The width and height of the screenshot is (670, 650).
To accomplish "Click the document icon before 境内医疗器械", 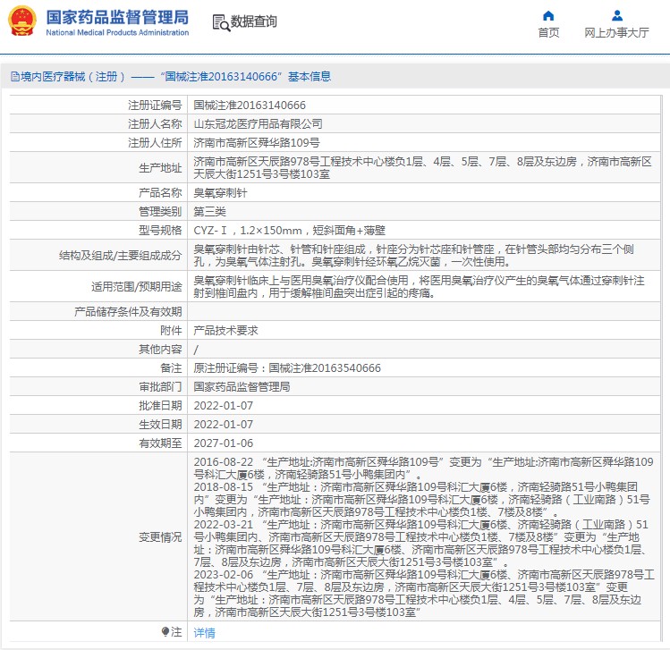I will pyautogui.click(x=15, y=77).
